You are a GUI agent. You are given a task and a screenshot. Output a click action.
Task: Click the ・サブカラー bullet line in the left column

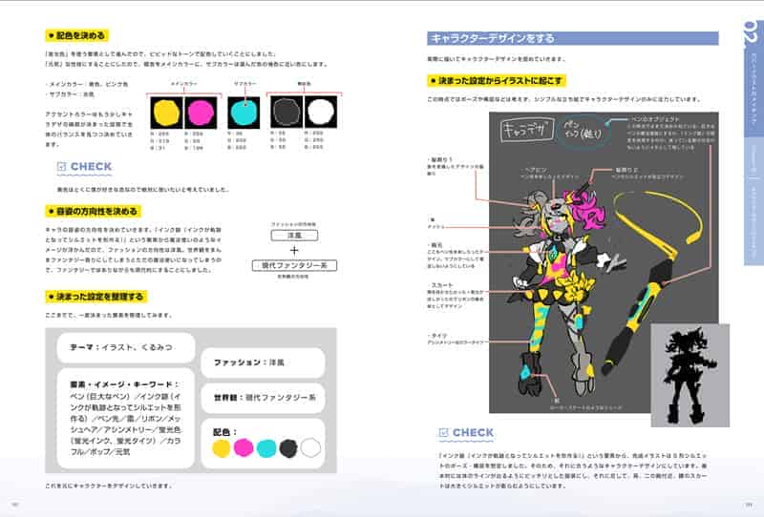70,94
